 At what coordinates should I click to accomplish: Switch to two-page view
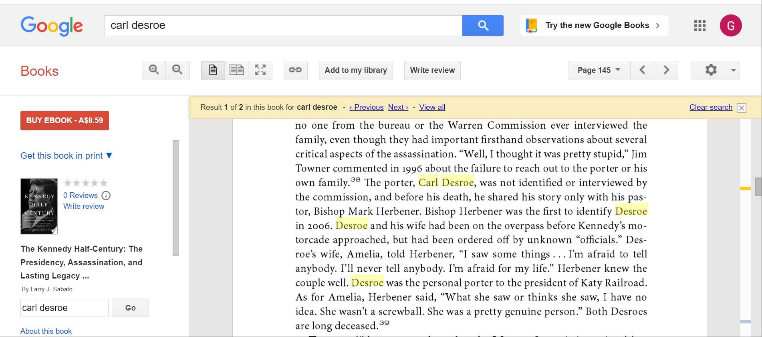237,70
